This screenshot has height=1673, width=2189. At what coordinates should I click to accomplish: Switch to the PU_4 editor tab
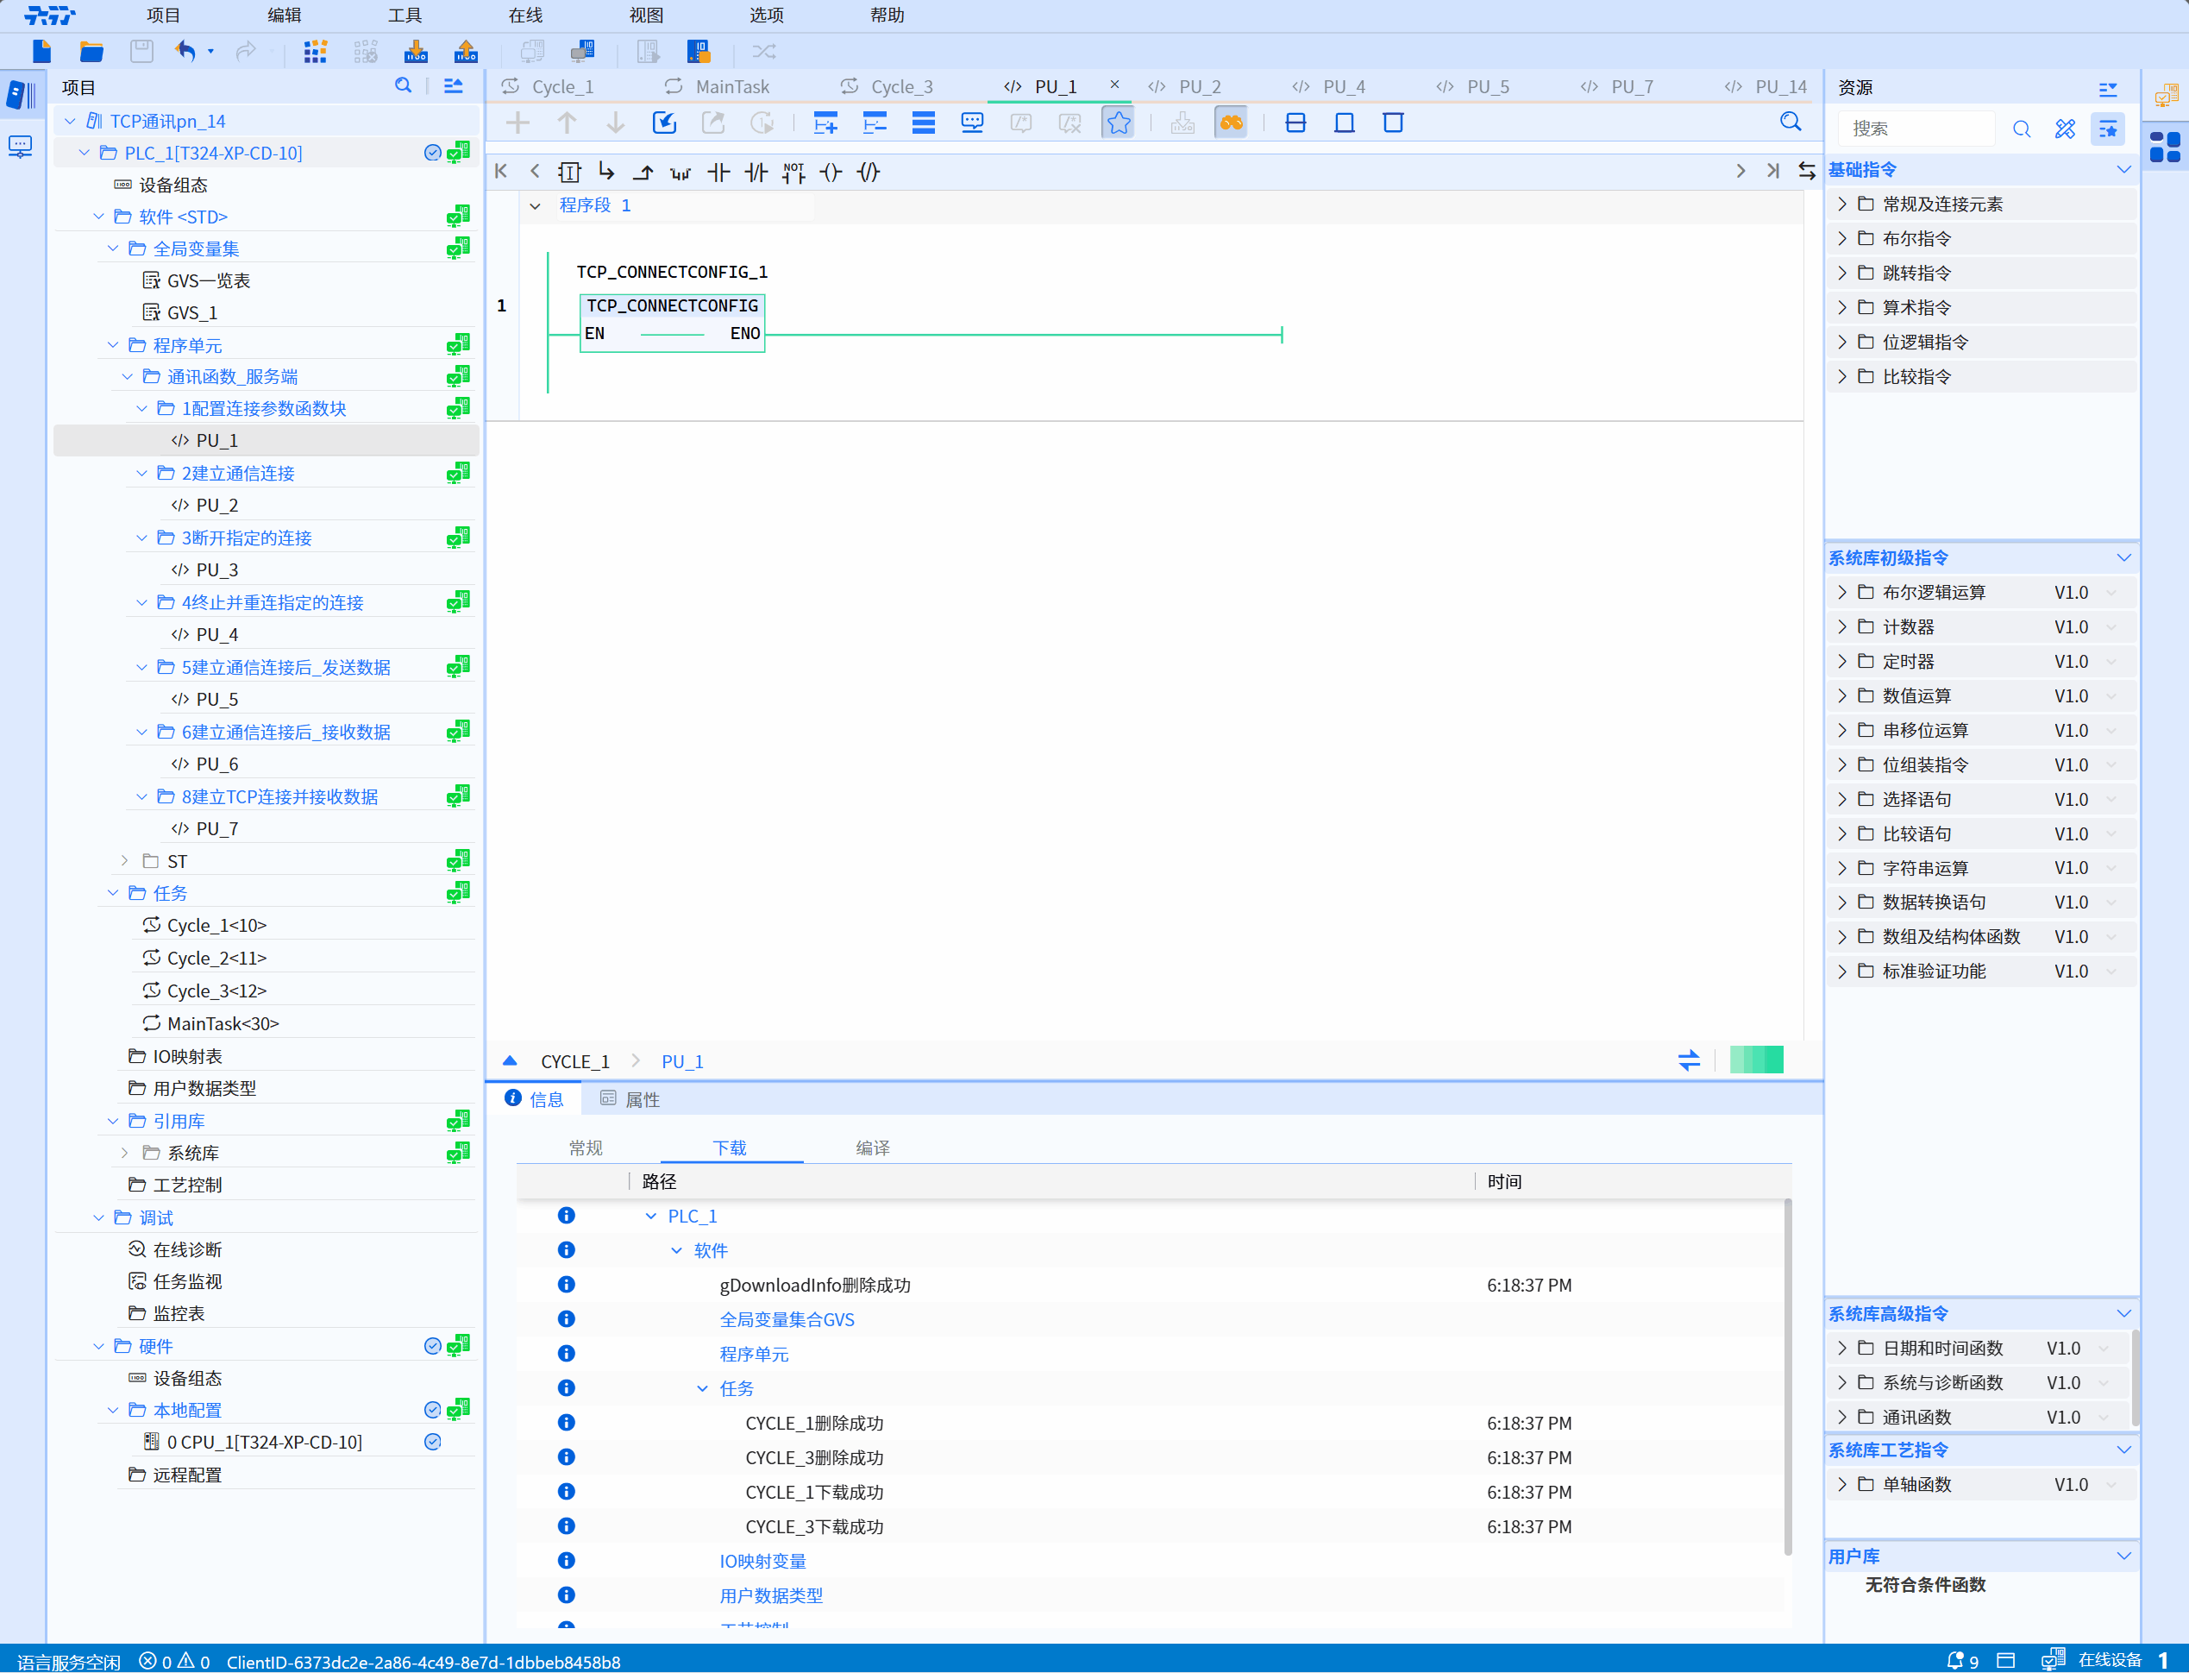coord(1343,86)
